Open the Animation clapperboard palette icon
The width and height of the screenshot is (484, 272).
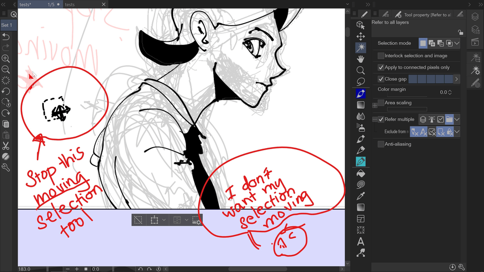coord(475,42)
